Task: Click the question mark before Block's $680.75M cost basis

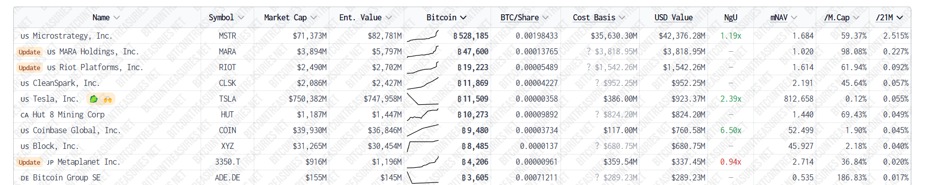Action: pyautogui.click(x=597, y=146)
